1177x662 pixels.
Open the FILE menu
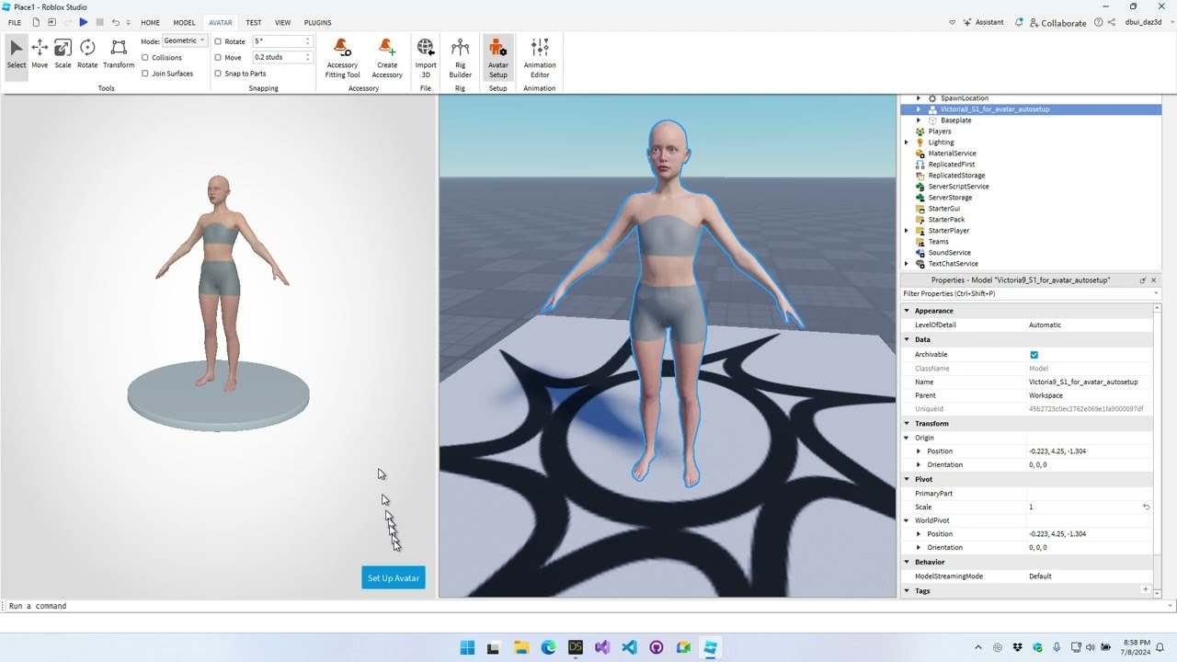click(x=15, y=22)
